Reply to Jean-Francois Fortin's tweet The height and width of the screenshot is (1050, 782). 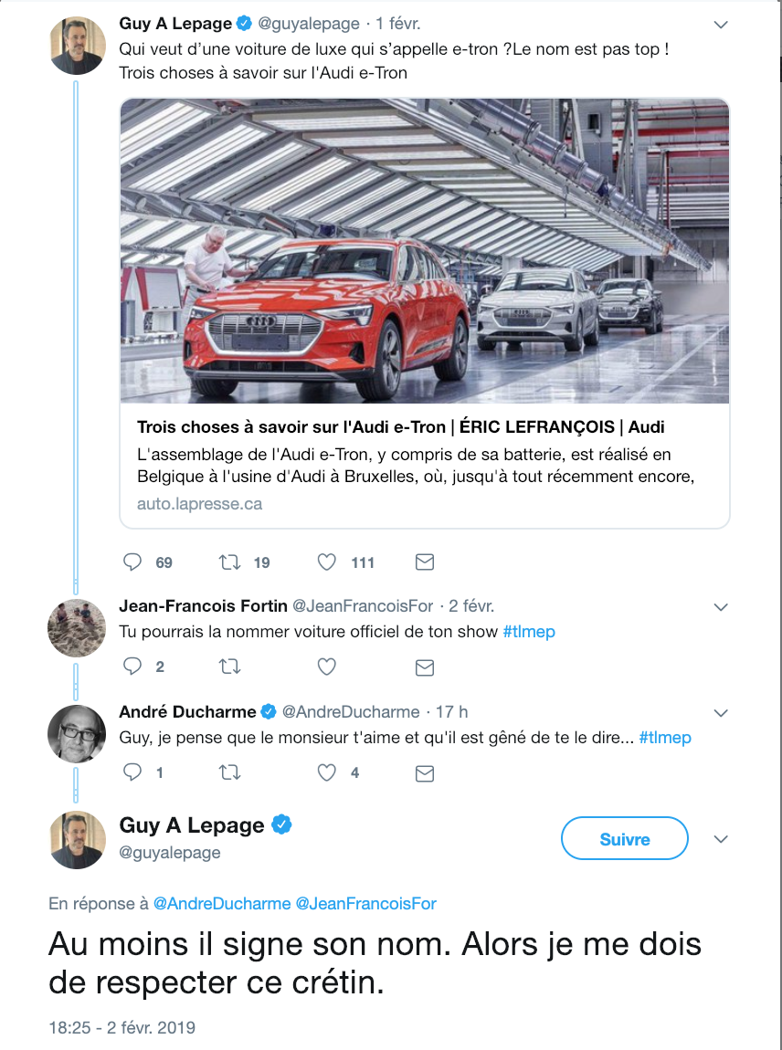(x=132, y=666)
